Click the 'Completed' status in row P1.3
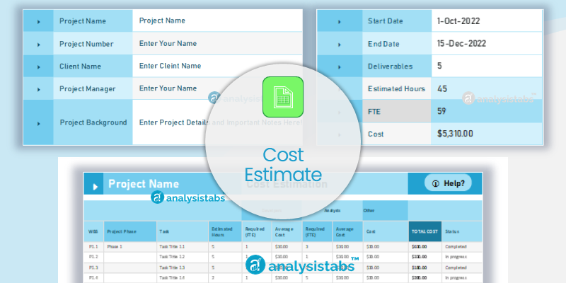The height and width of the screenshot is (283, 566). pyautogui.click(x=462, y=267)
